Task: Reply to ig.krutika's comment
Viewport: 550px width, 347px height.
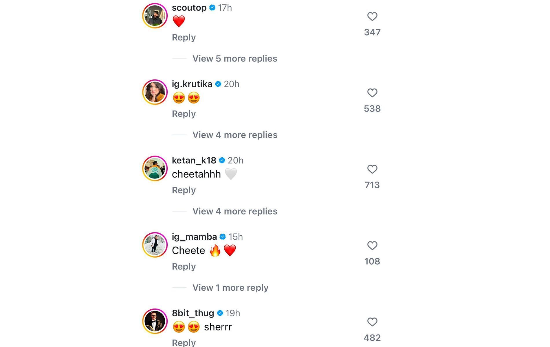Action: point(184,114)
